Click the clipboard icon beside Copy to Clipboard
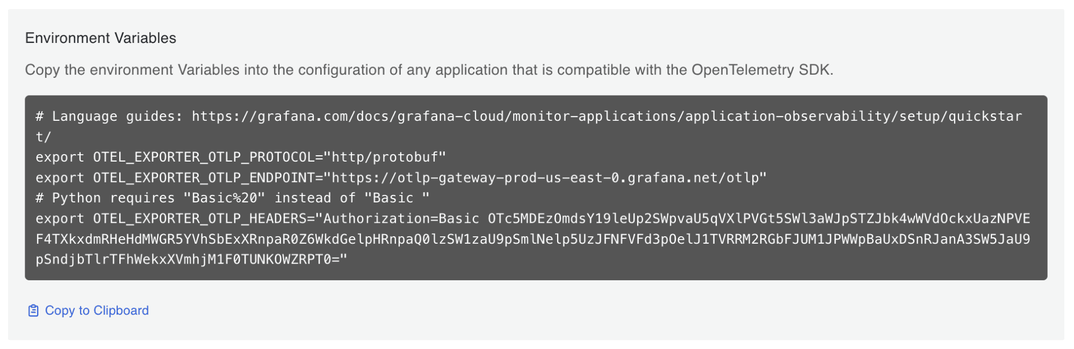 point(33,310)
